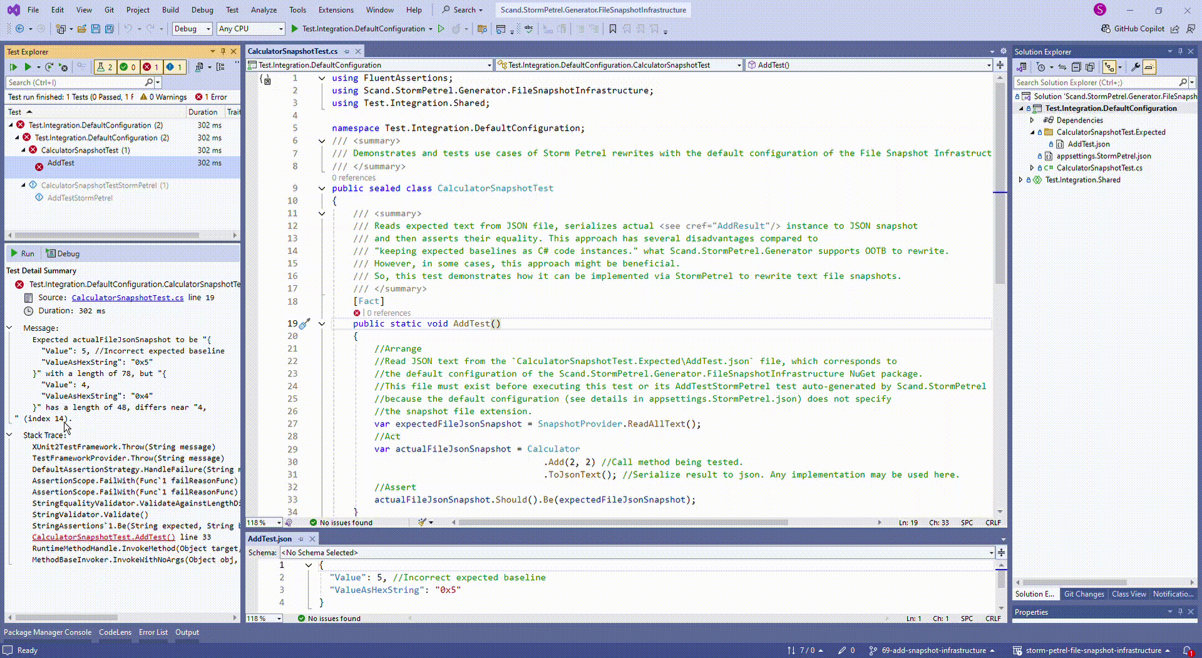Open the Debug configuration dropdown
Image resolution: width=1202 pixels, height=658 pixels.
[x=192, y=29]
